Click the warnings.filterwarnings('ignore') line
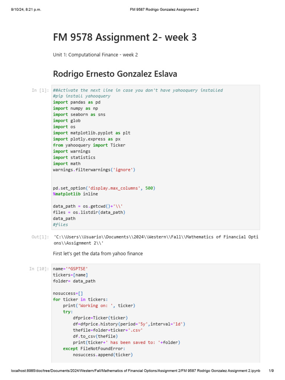 click(94, 170)
